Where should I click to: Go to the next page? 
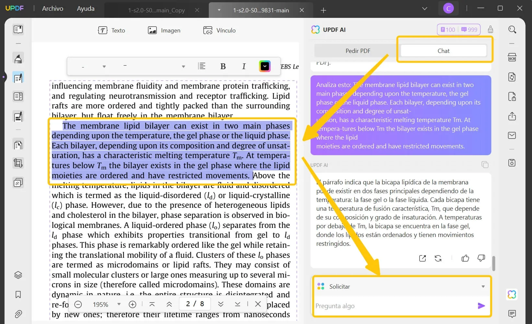(221, 304)
